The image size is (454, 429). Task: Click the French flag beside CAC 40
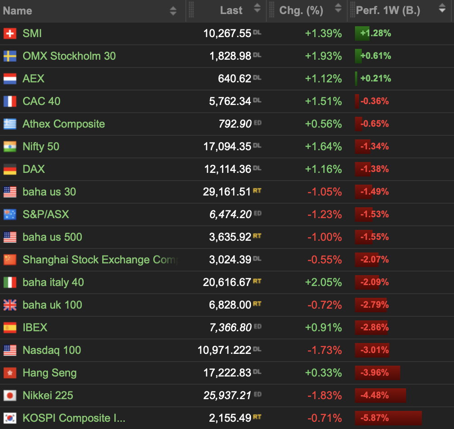(10, 101)
